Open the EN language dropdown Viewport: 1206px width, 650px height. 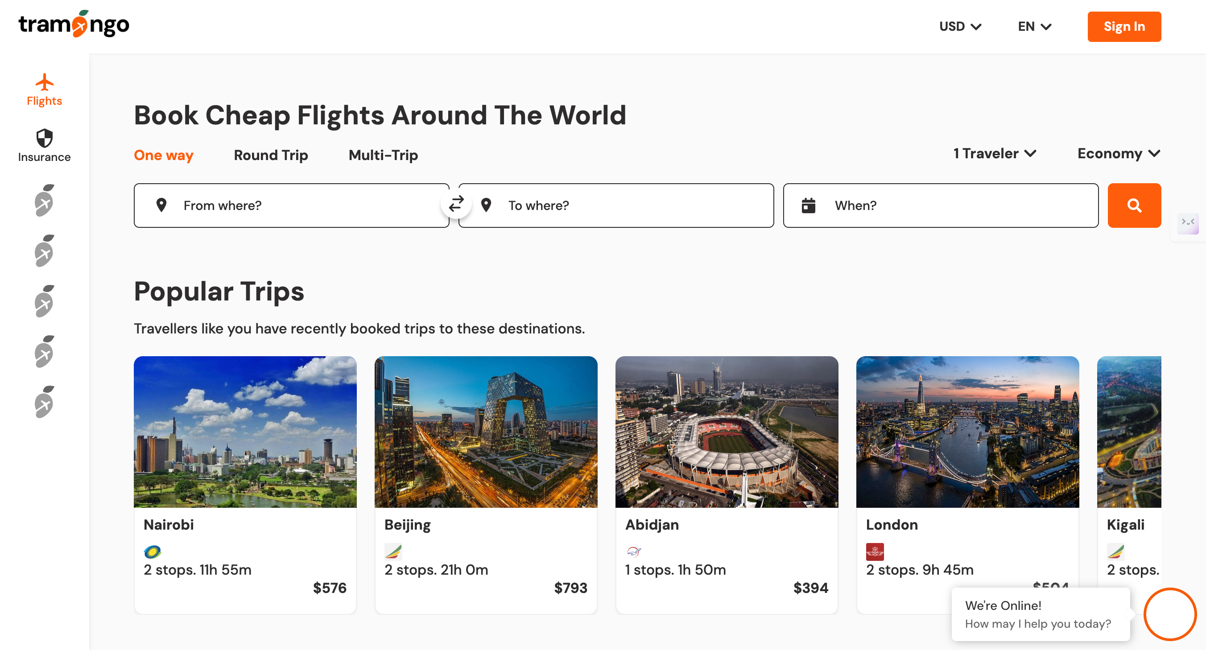(1035, 27)
